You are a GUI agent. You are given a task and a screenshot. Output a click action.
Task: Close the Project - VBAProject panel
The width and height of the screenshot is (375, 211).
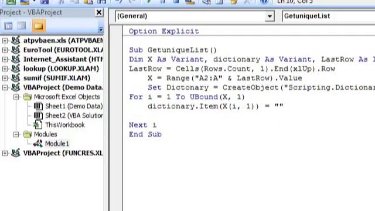click(x=99, y=12)
